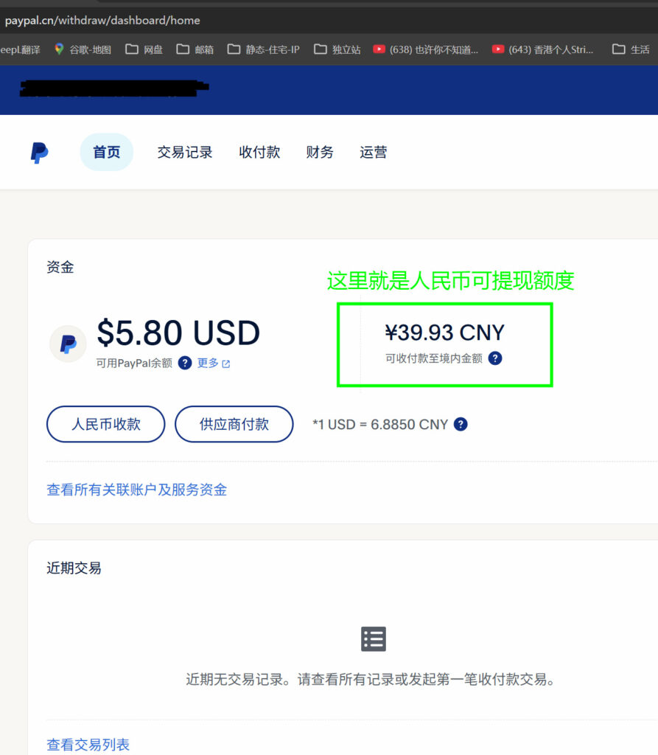Viewport: 658px width, 755px height.
Task: Expand the 静态-住宅-IP bookmark folder
Action: [264, 49]
